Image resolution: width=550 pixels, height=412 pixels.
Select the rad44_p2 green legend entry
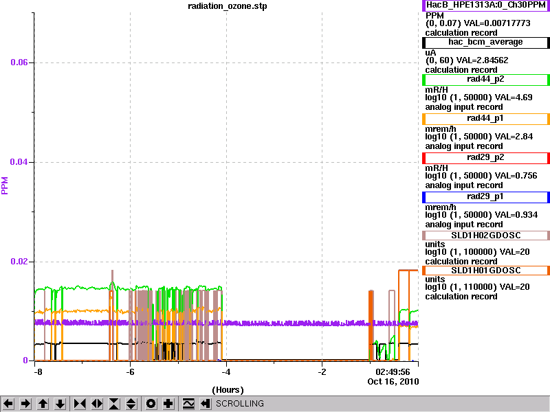[486, 80]
